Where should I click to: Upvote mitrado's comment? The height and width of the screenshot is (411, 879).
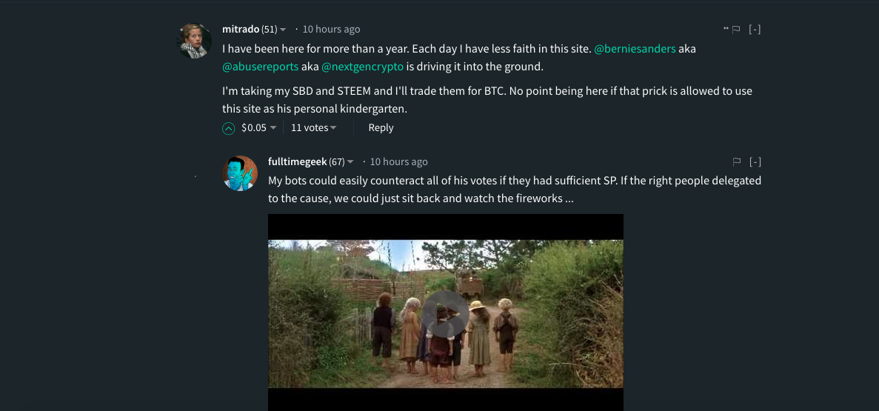click(x=229, y=128)
